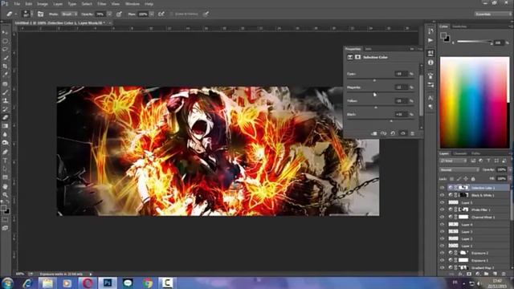Click the airbrush mode icon in options bar
The height and width of the screenshot is (289, 514).
(x=161, y=14)
